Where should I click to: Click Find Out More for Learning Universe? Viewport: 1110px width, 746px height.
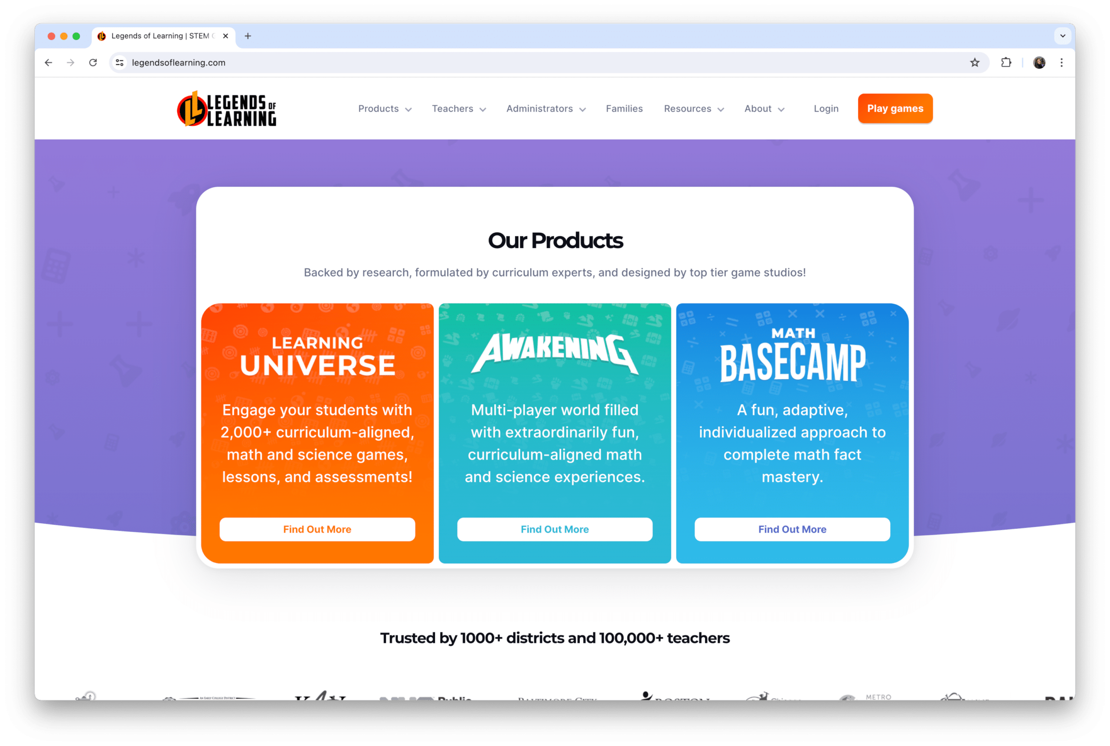pyautogui.click(x=317, y=529)
